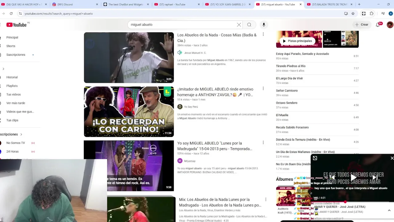This screenshot has height=222, width=394.
Task: Open the 24 Horas subscription
Action: point(13,151)
